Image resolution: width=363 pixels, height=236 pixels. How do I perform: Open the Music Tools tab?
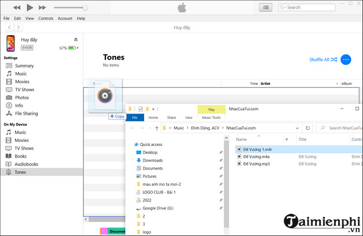pos(211,118)
